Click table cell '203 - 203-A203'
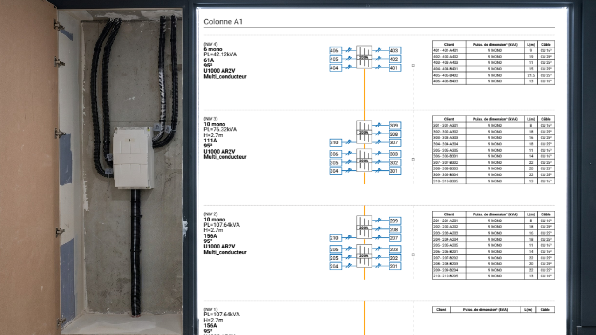Screen dimensions: 596x335 (x=449, y=233)
